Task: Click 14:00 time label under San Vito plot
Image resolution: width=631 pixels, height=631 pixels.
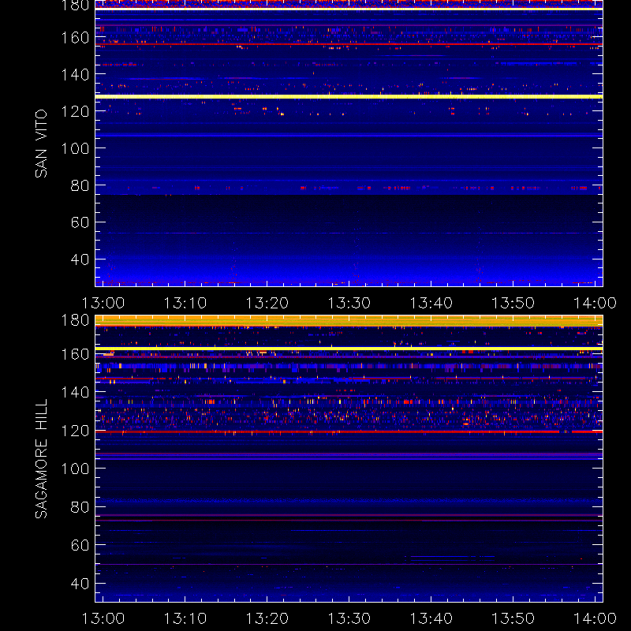Action: 595,303
